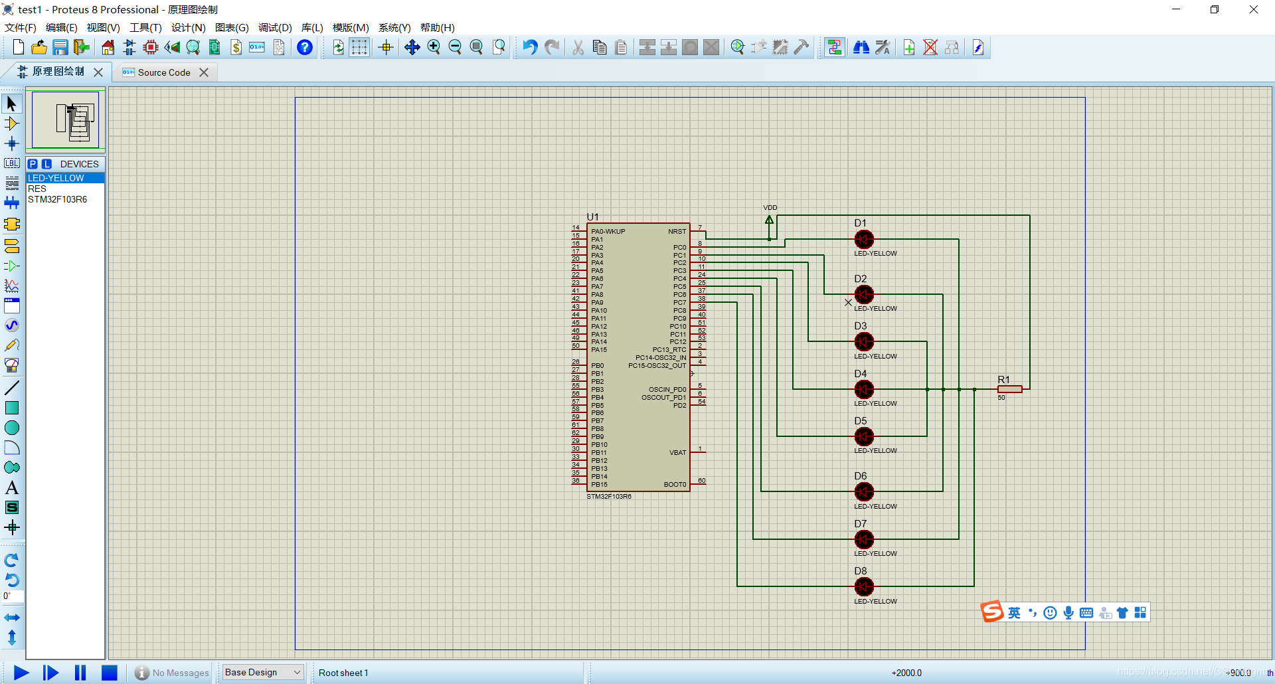Viewport: 1275px width, 684px height.
Task: Switch to the Source Code tab
Action: (x=164, y=72)
